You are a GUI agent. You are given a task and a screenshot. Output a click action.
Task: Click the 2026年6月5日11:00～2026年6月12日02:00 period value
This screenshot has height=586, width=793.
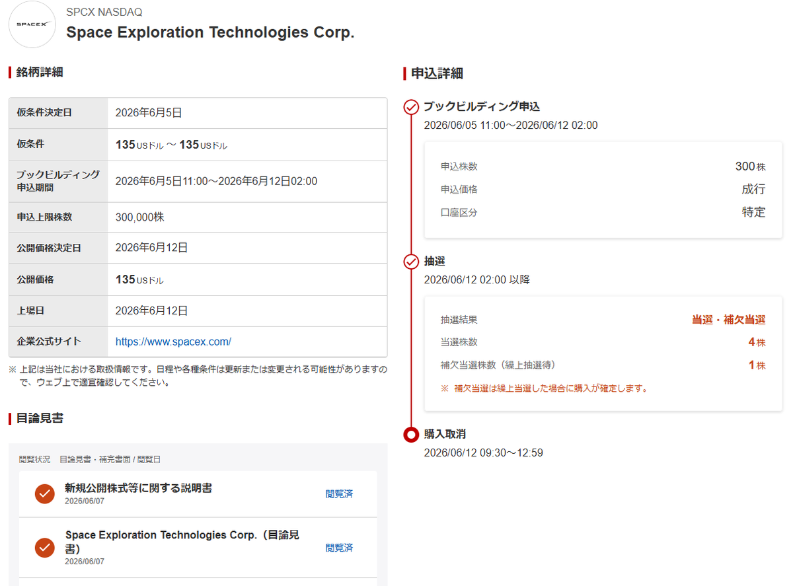[x=216, y=181]
